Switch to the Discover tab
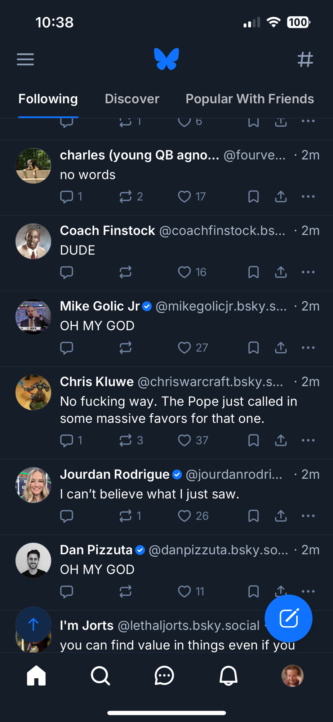This screenshot has height=722, width=333. coord(132,99)
